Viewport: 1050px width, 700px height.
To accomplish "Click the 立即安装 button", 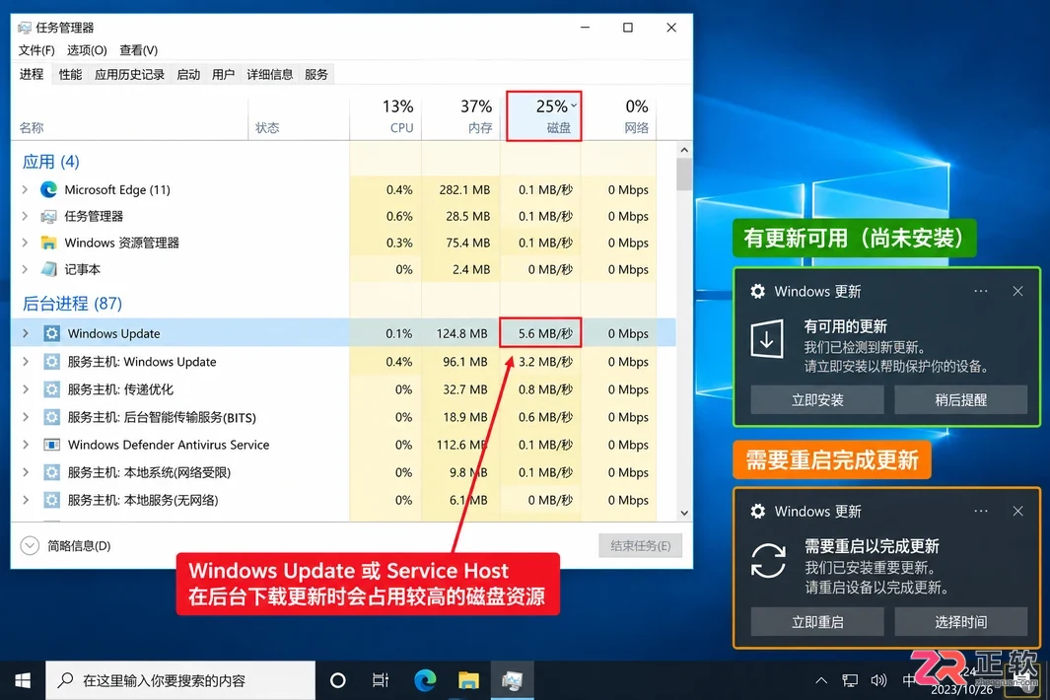I will tap(817, 400).
